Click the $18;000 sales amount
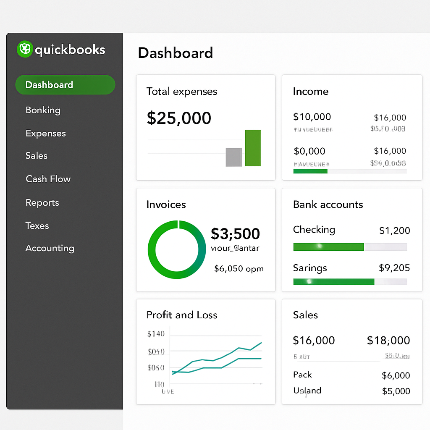Viewport: 430px width, 430px height. pyautogui.click(x=388, y=340)
